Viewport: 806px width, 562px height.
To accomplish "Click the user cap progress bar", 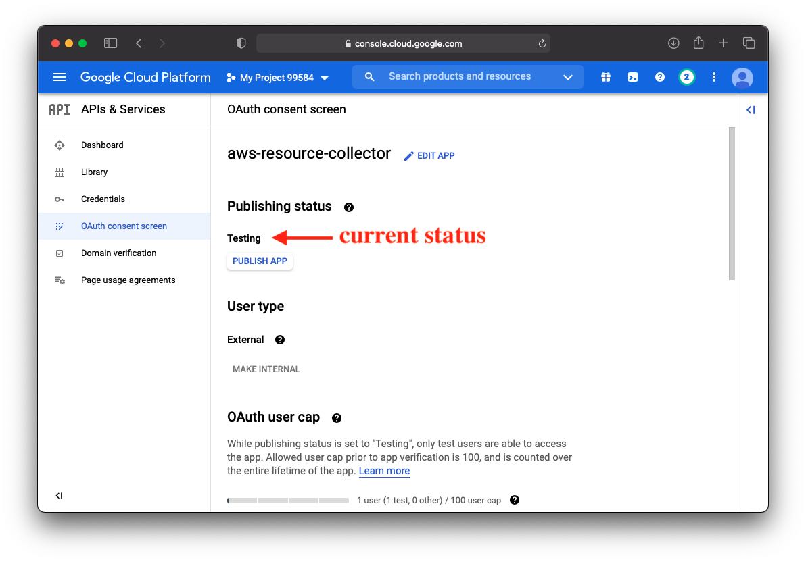I will pos(288,501).
